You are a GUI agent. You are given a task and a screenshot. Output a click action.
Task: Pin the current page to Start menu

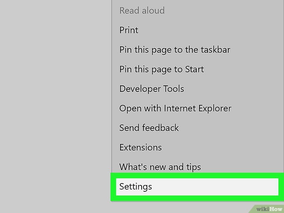161,69
